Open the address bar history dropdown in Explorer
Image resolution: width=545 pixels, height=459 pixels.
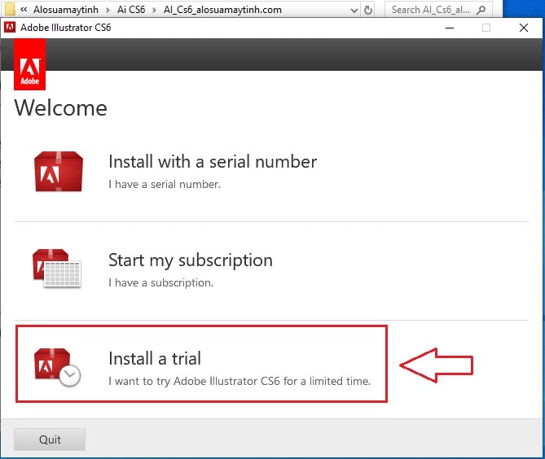tap(354, 11)
